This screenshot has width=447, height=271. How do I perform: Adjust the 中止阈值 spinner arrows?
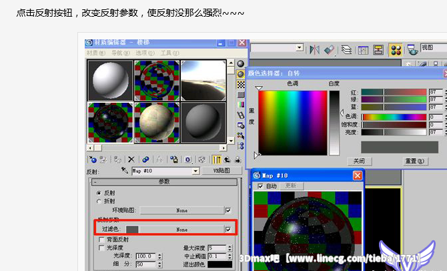(230, 256)
